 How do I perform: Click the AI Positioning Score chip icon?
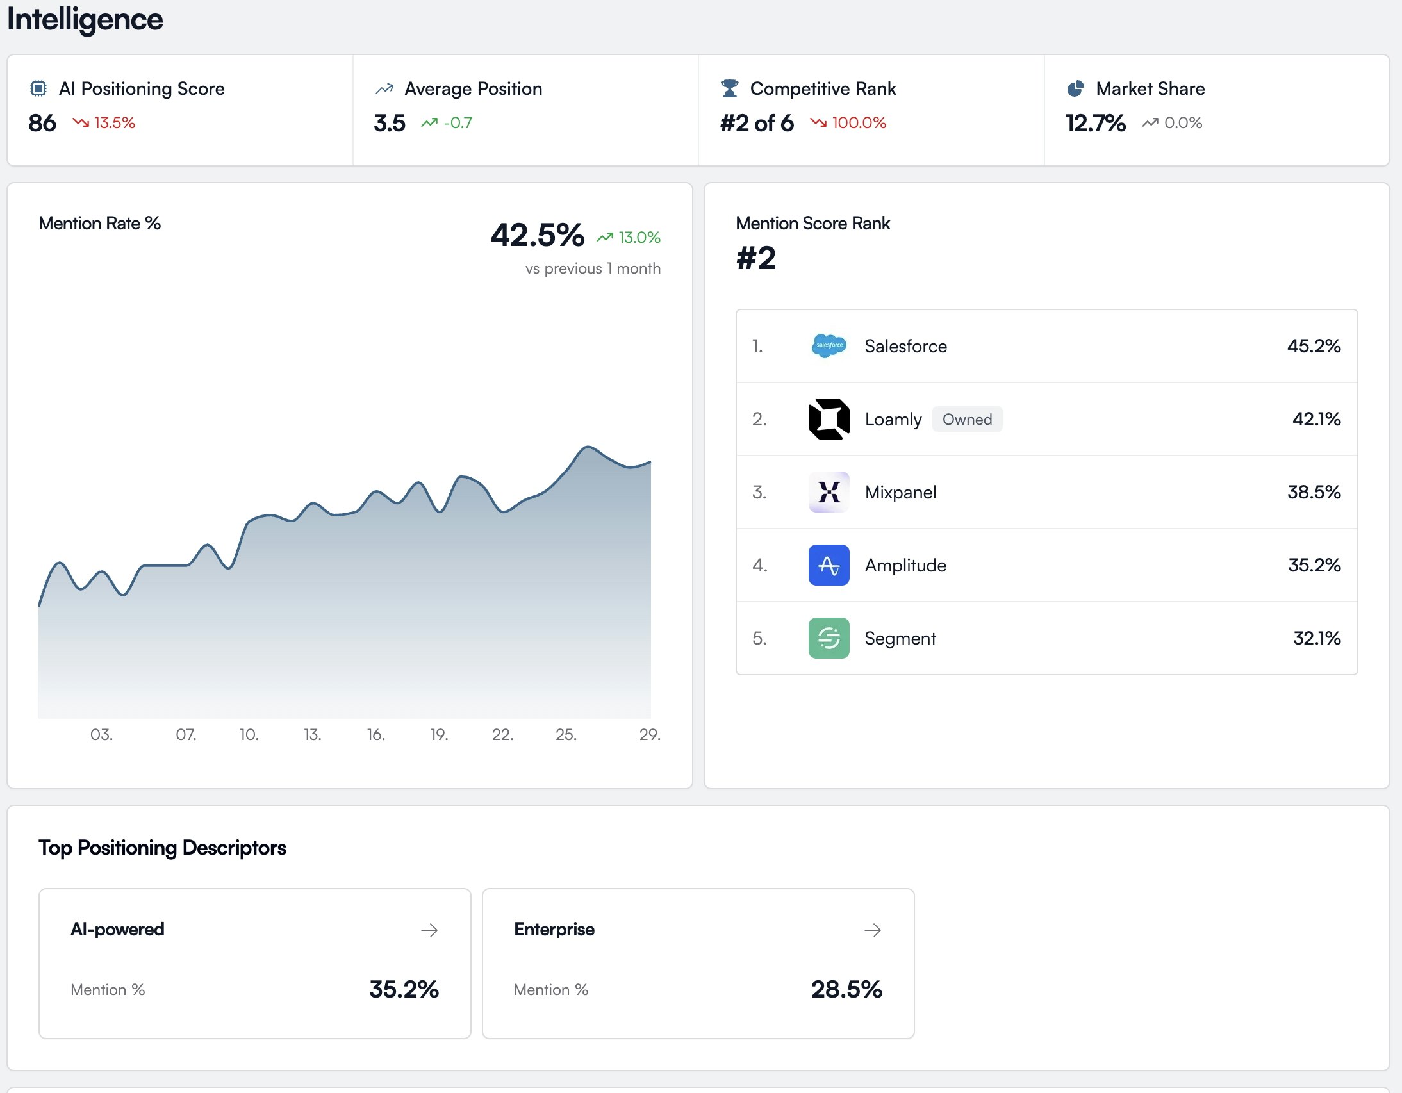(38, 88)
